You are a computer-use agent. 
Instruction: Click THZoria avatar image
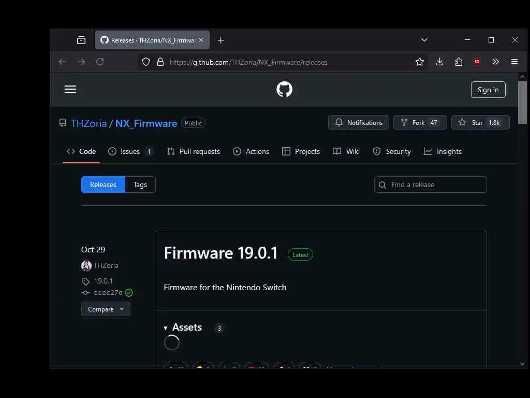point(86,266)
